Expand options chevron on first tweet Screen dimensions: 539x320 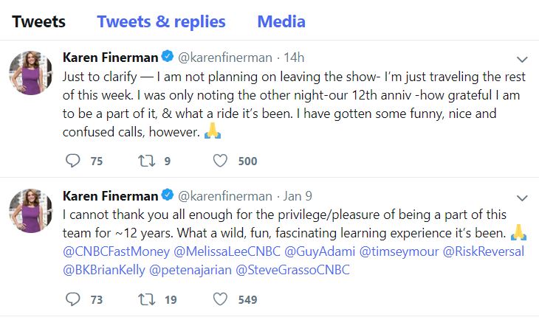521,59
